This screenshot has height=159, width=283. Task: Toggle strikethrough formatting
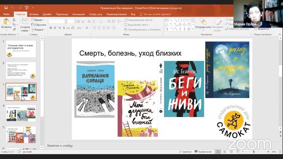[x=68, y=28]
